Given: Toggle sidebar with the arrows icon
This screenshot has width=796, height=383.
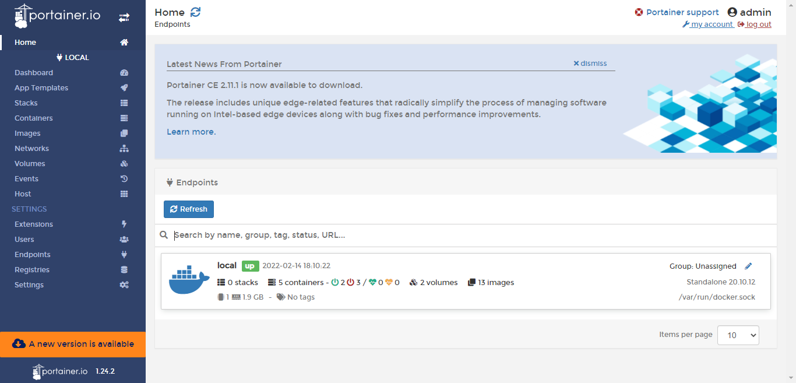Looking at the screenshot, I should [x=124, y=18].
